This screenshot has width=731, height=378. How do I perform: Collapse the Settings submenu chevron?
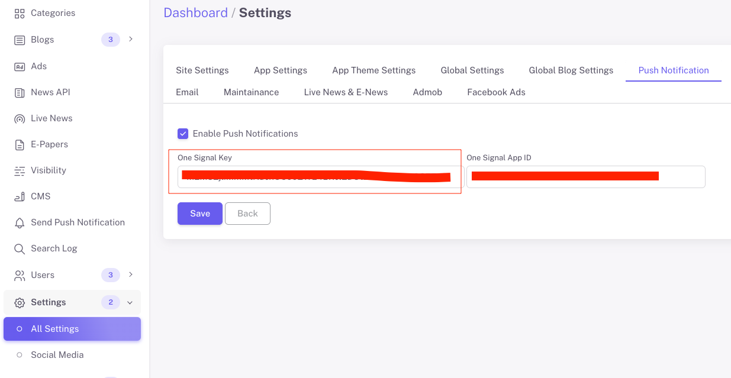(x=130, y=302)
